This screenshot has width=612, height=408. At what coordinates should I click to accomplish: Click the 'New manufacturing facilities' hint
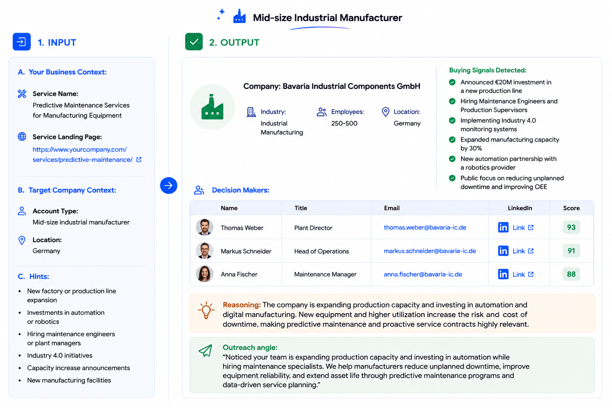point(69,381)
